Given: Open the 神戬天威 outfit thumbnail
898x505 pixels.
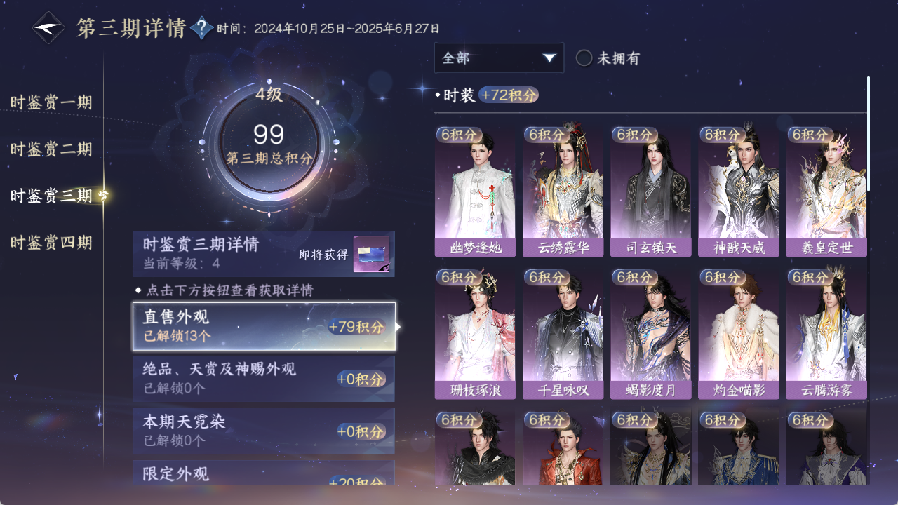Looking at the screenshot, I should [x=738, y=191].
